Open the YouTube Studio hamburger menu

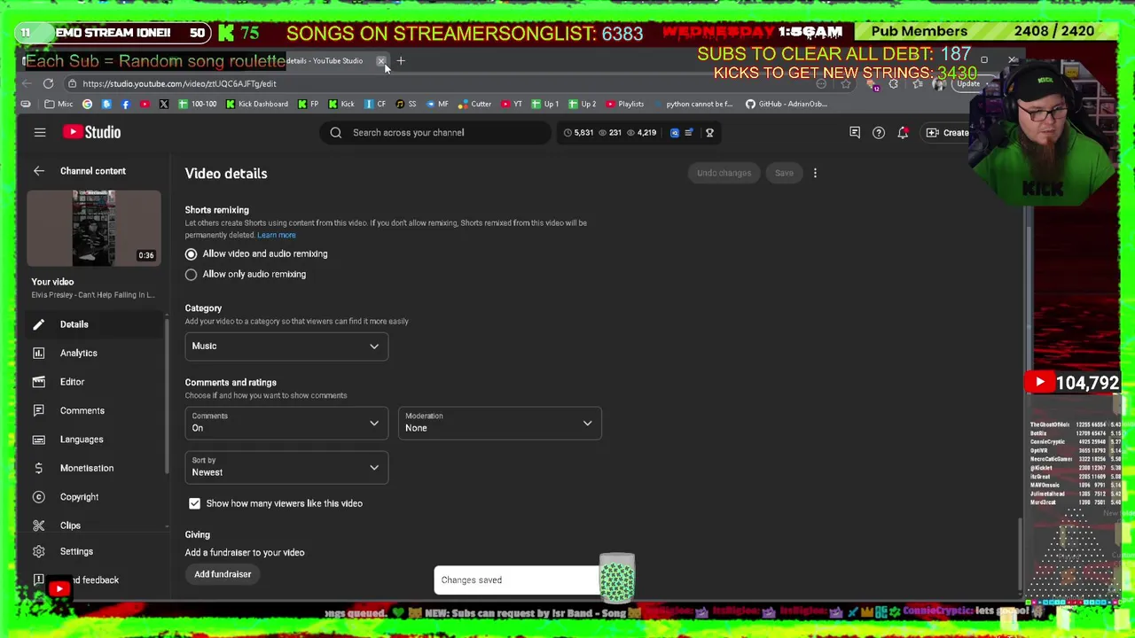tap(39, 132)
